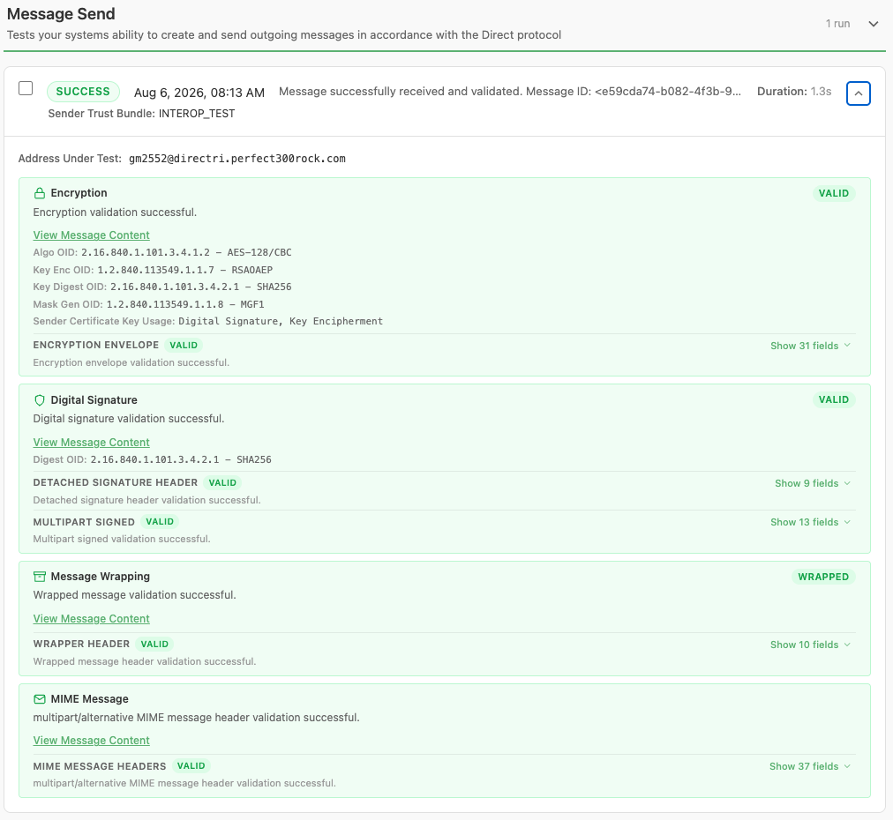The height and width of the screenshot is (820, 893).
Task: Collapse the Message Send section chevron
Action: point(873,24)
